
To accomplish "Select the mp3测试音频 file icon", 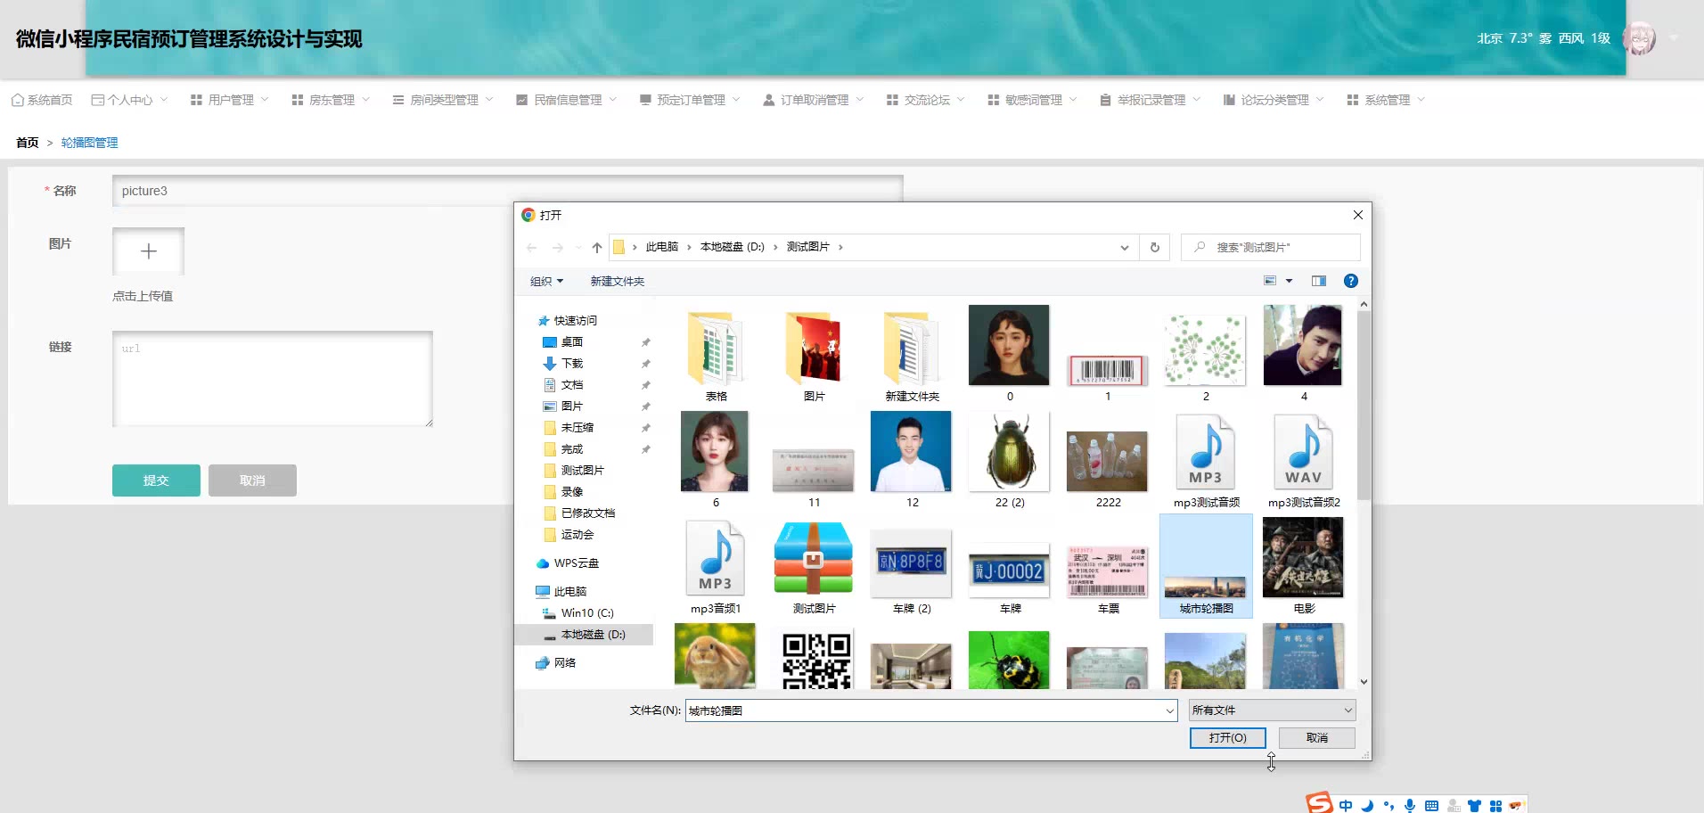I will coord(1206,453).
